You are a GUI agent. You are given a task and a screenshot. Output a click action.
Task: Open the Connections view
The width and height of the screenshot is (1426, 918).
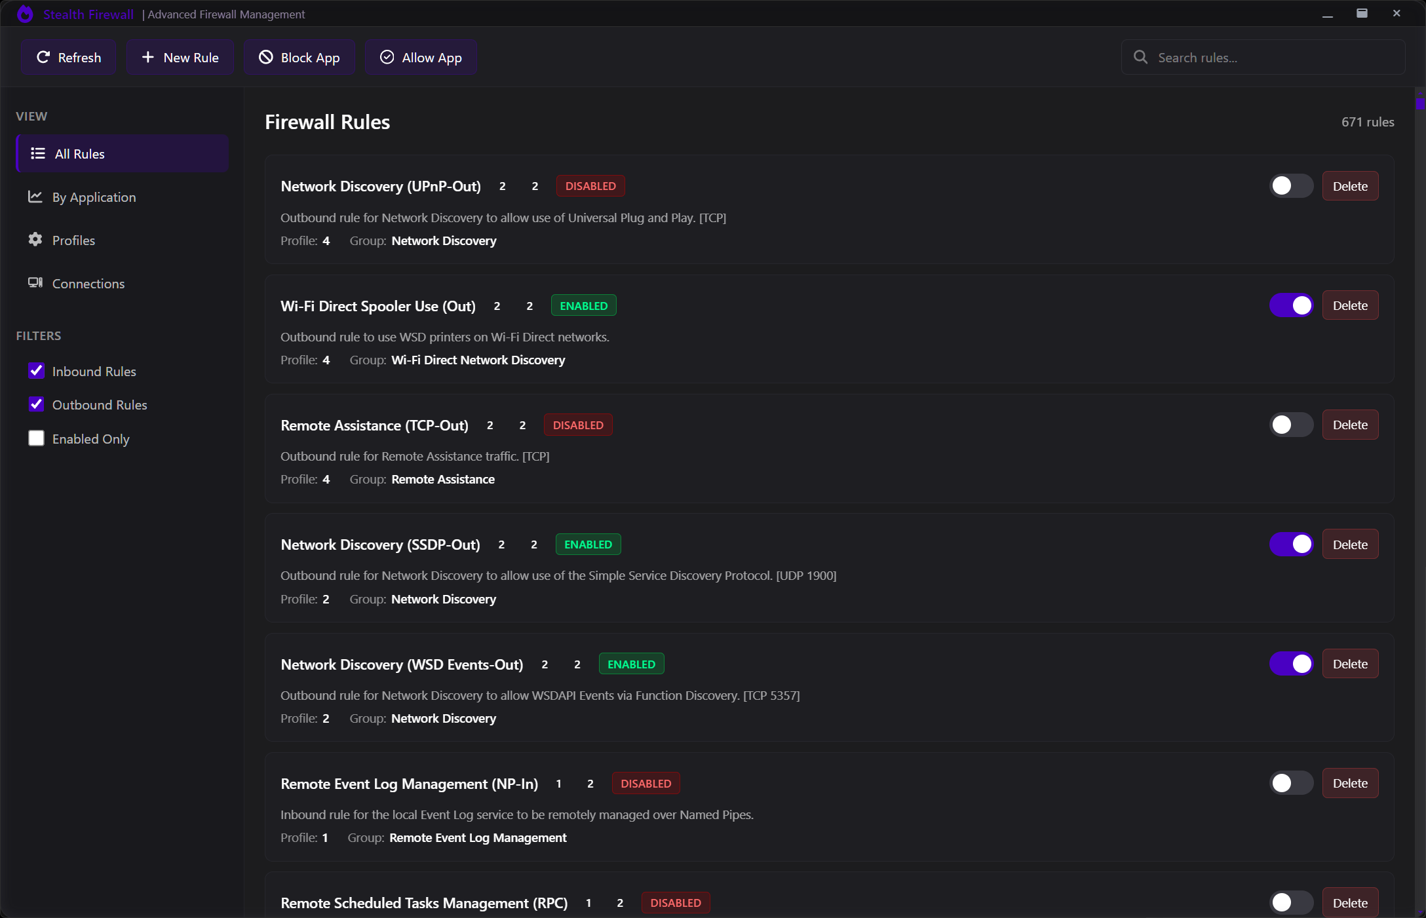click(88, 284)
